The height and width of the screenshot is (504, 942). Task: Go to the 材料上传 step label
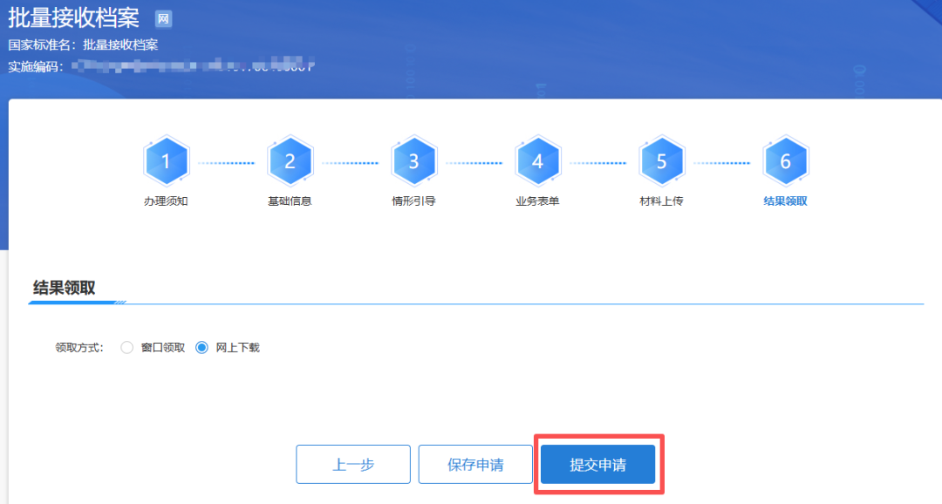[661, 201]
